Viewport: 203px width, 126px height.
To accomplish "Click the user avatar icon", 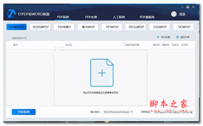I will click(x=174, y=14).
